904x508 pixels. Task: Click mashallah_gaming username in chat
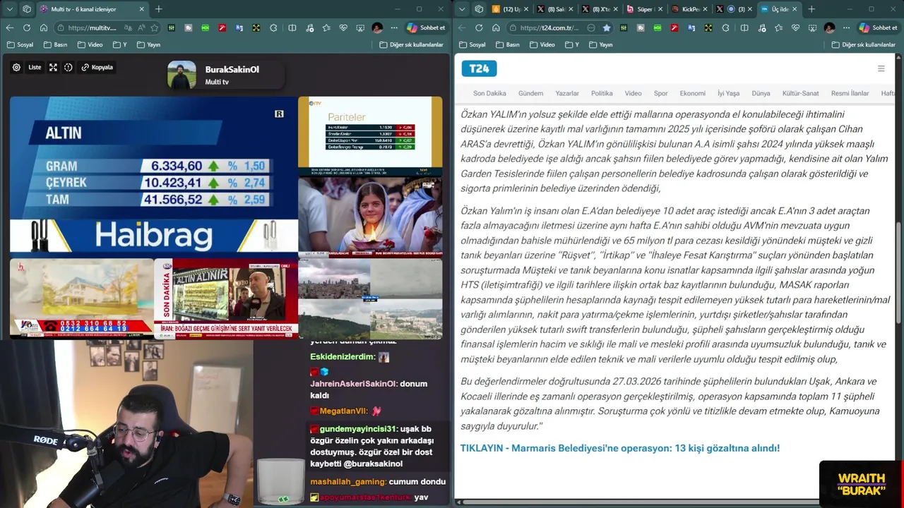(348, 482)
